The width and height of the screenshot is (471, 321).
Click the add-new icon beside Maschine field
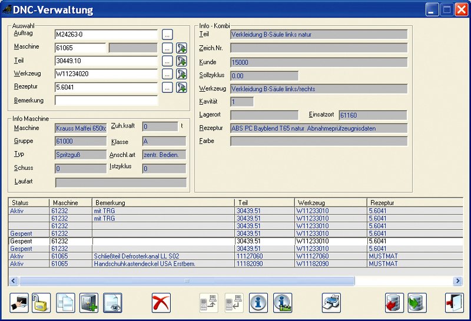(181, 48)
